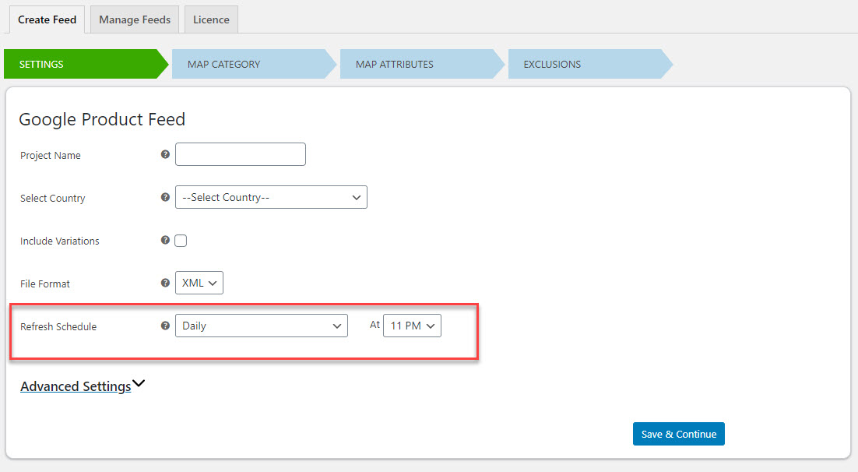Select the Create Feed tab
858x472 pixels.
point(47,19)
